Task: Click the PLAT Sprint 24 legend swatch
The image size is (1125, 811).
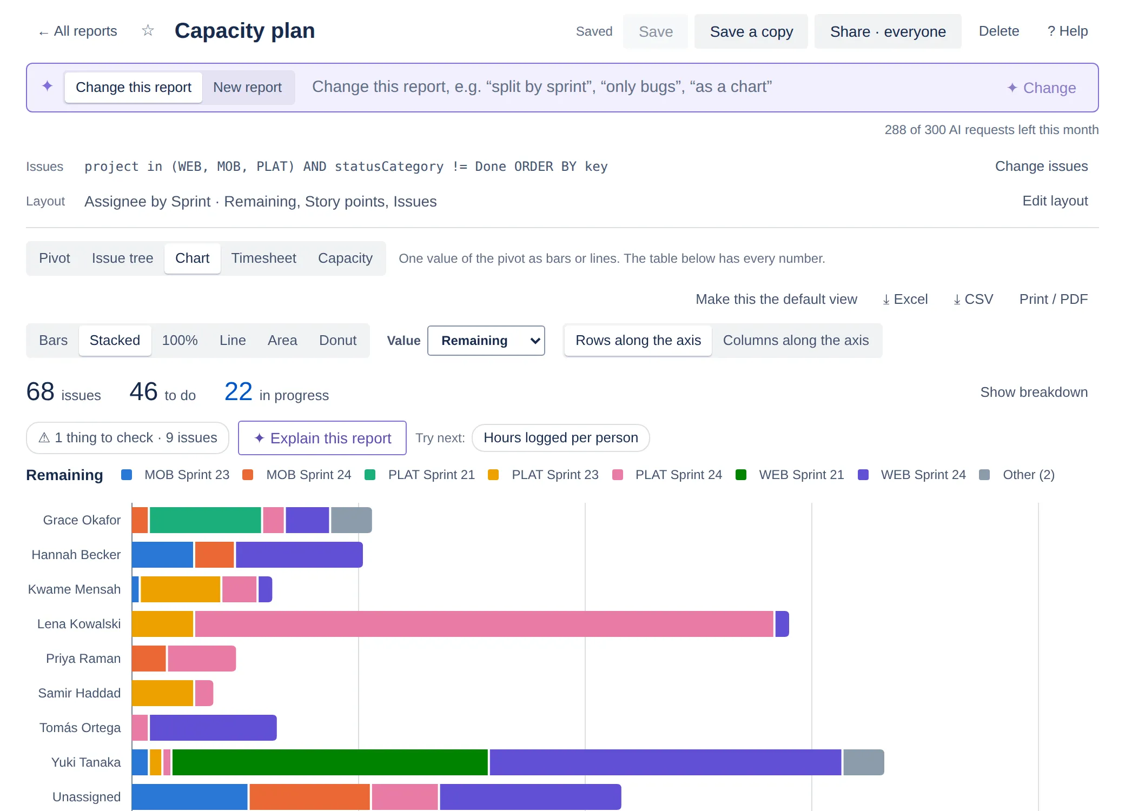Action: coord(618,475)
